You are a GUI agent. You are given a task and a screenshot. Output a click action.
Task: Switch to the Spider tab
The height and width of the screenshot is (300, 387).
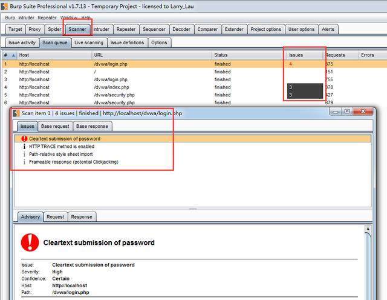pos(54,29)
